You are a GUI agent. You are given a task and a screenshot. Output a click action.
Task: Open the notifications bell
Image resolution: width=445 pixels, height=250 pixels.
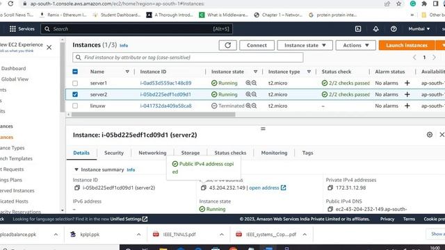pos(375,29)
